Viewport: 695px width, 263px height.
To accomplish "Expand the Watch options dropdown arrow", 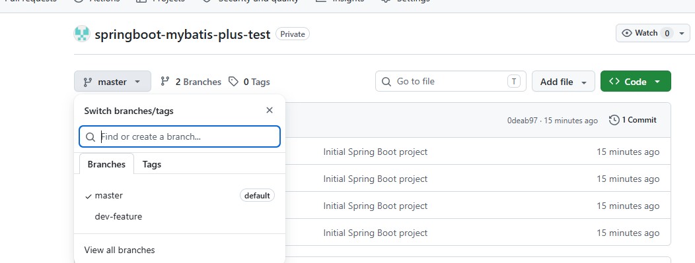I will point(682,33).
